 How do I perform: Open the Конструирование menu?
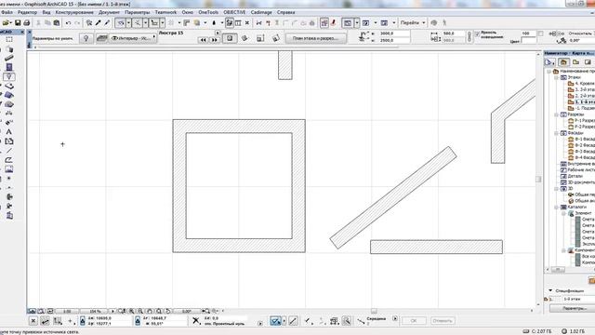74,12
